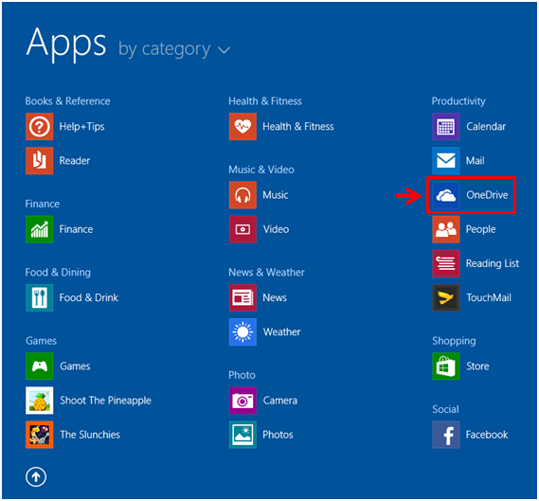Open the Help+Tips app icon

39,127
